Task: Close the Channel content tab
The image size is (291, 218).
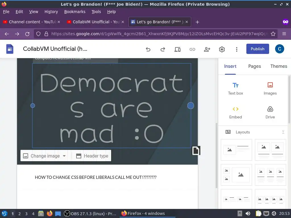Action: tap(59, 22)
